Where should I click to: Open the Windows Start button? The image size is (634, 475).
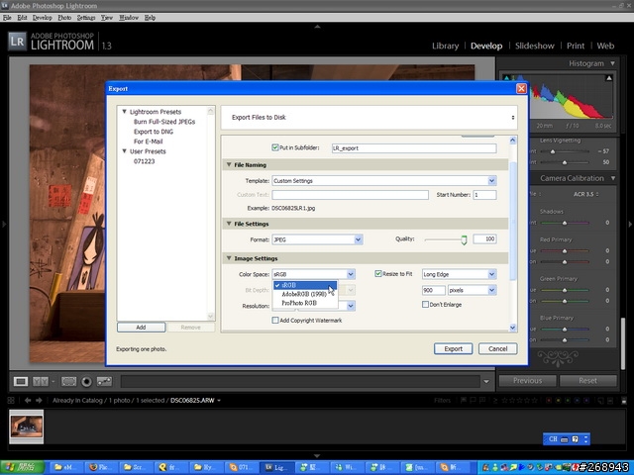[22, 467]
